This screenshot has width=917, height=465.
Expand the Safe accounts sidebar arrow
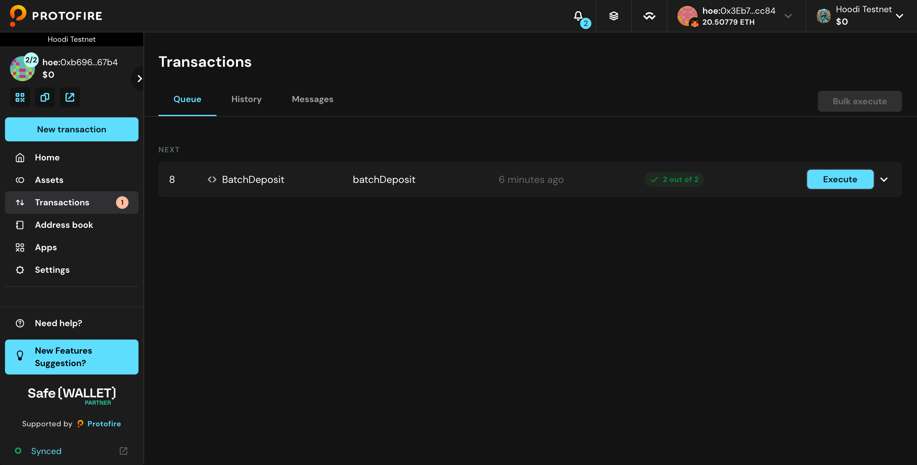[139, 79]
